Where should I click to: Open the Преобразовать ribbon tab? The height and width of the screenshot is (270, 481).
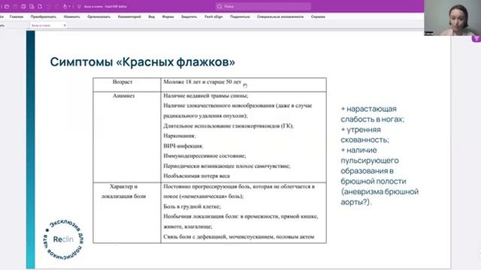(44, 16)
